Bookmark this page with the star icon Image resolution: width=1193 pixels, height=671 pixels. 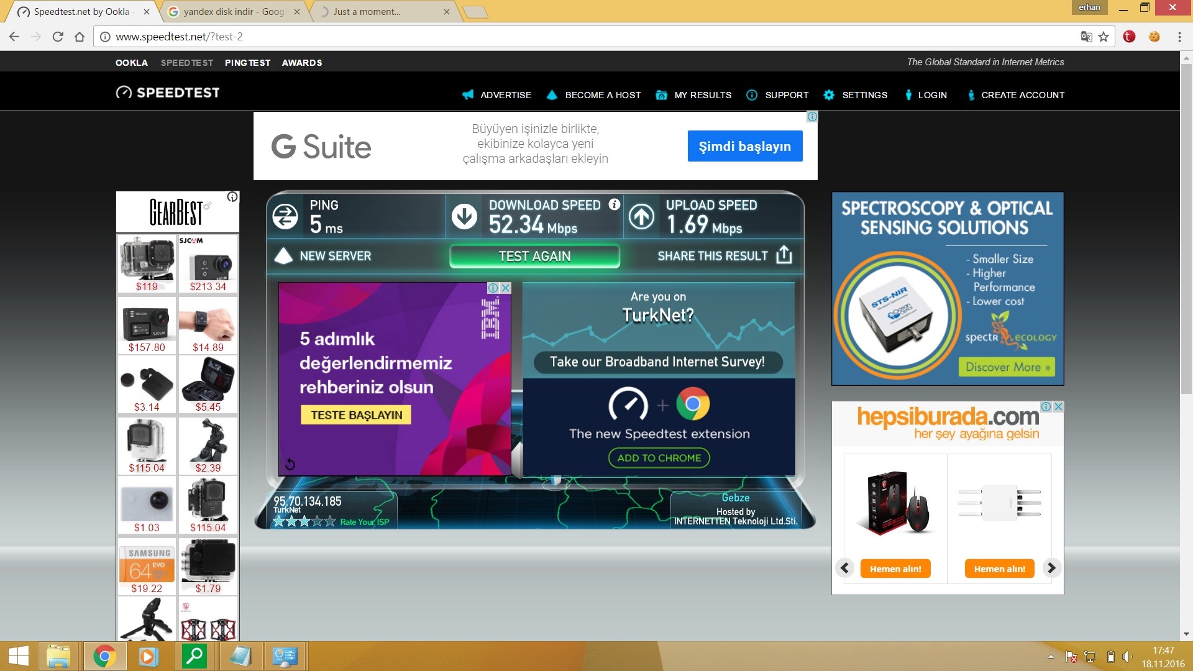pyautogui.click(x=1104, y=37)
